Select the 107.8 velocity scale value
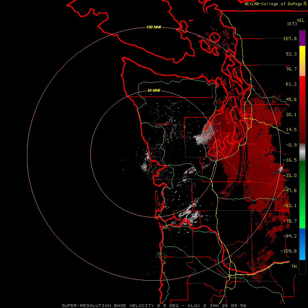This screenshot has width=308, height=308. (x=290, y=38)
